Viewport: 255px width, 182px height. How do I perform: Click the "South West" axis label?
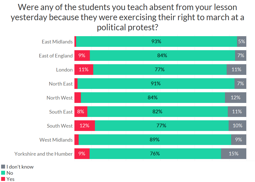pyautogui.click(x=60, y=126)
